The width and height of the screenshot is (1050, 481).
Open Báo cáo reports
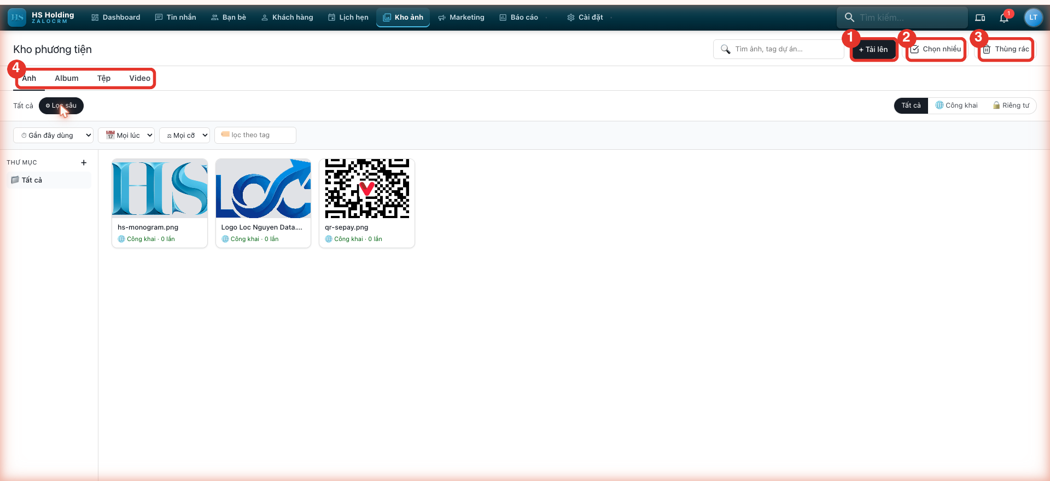click(x=518, y=17)
